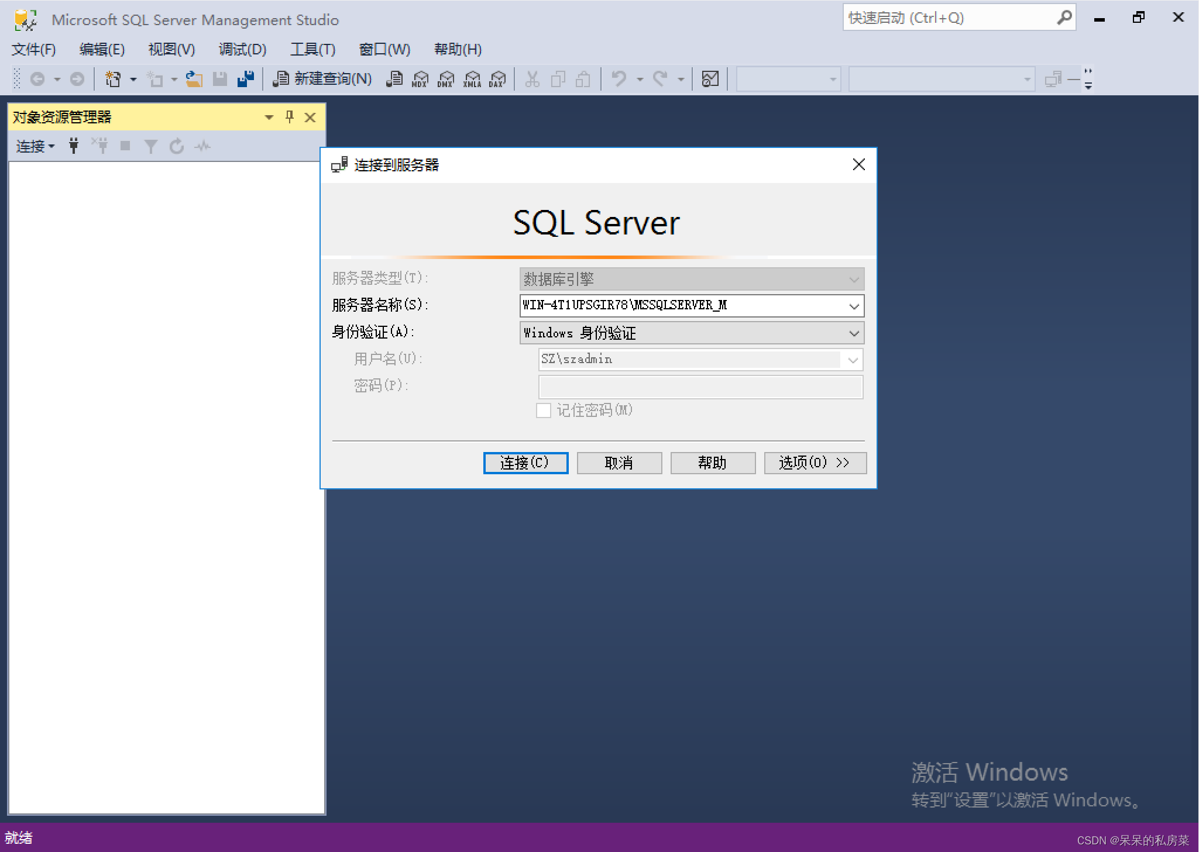This screenshot has width=1199, height=852.
Task: Expand the 服务器类型 combo box
Action: click(692, 279)
